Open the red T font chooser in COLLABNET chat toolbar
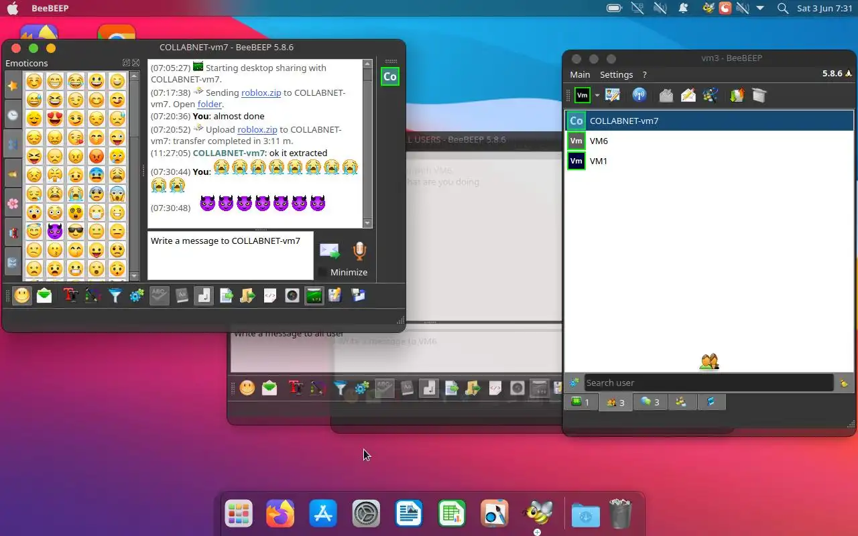Image resolution: width=858 pixels, height=536 pixels. tap(71, 295)
